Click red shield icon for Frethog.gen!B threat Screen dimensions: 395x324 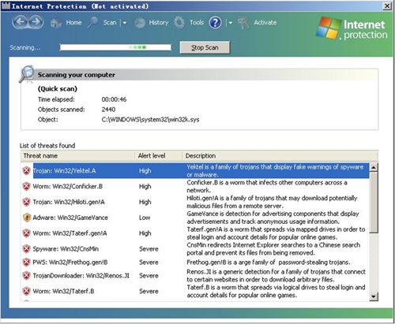[26, 262]
